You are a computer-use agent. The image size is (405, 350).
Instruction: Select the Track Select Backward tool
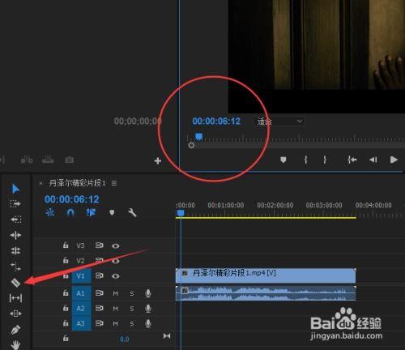click(15, 219)
